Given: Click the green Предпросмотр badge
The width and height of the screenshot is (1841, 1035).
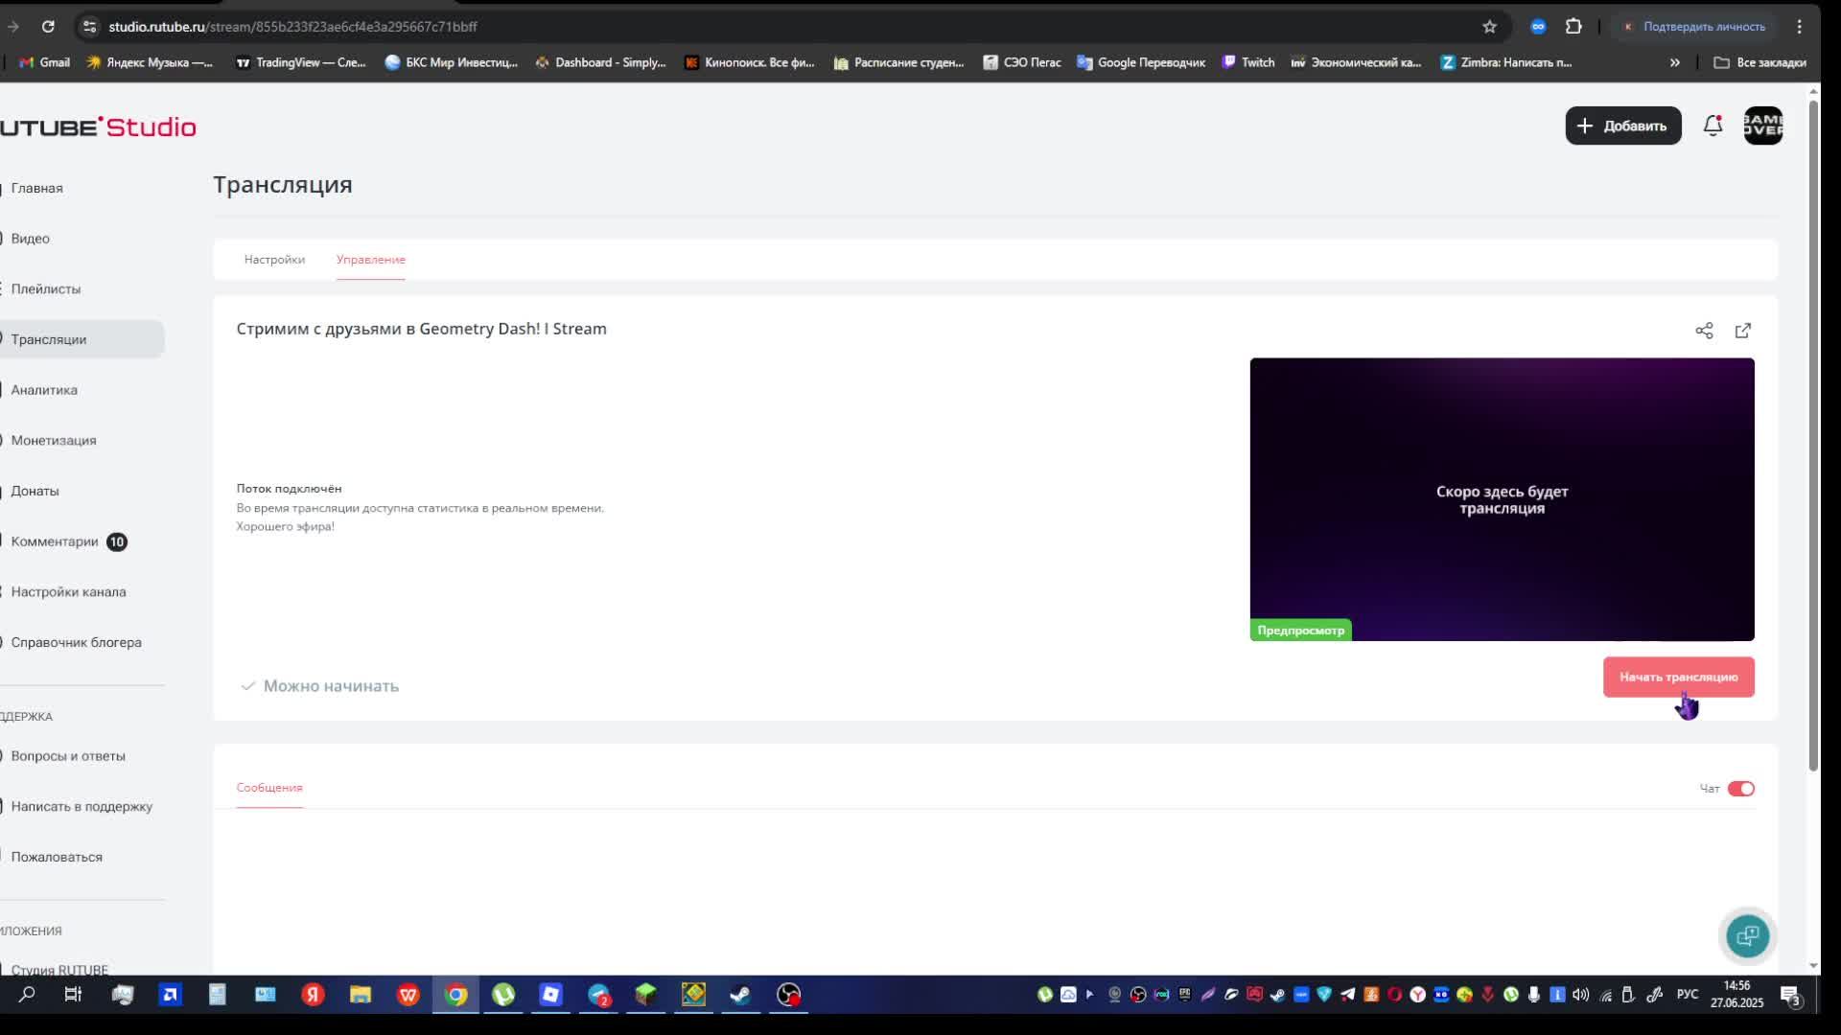Looking at the screenshot, I should coord(1300,630).
